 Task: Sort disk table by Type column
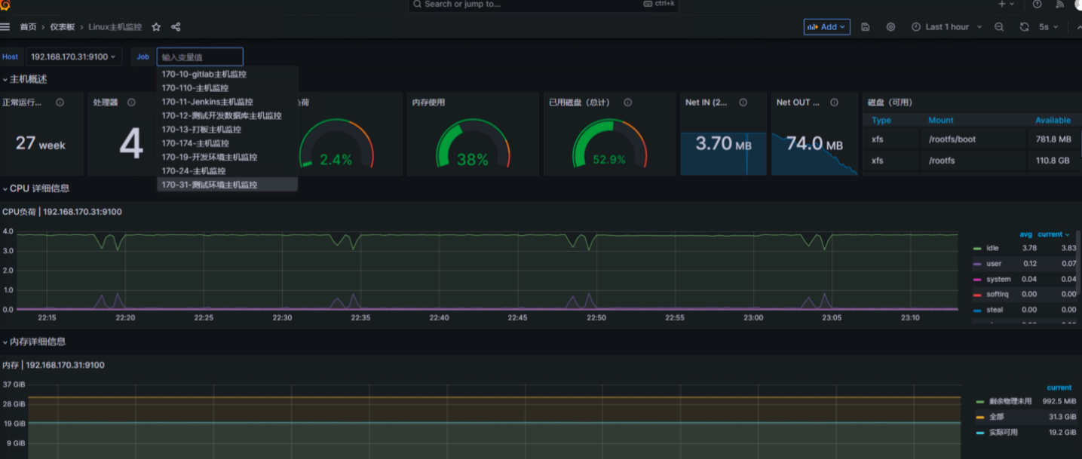[x=881, y=121]
